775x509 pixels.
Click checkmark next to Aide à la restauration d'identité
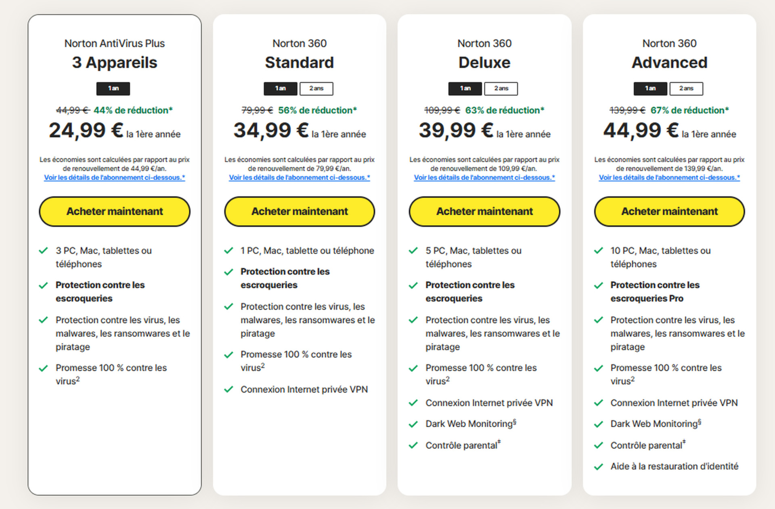tap(598, 467)
